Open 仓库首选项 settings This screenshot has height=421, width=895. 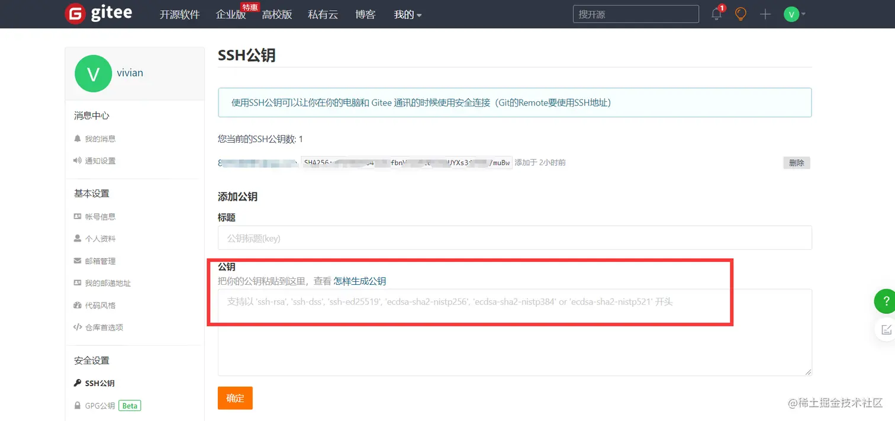(x=104, y=327)
